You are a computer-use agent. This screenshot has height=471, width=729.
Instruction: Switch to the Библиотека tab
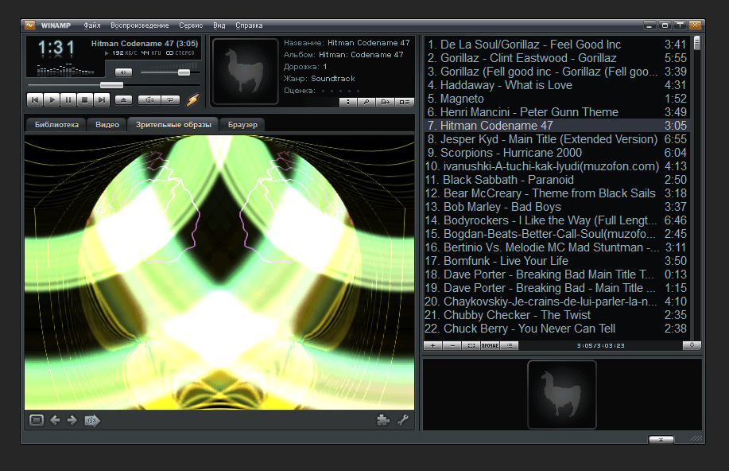[56, 125]
